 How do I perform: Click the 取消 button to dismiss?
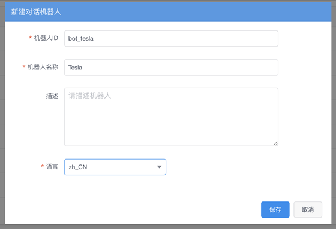tap(308, 209)
